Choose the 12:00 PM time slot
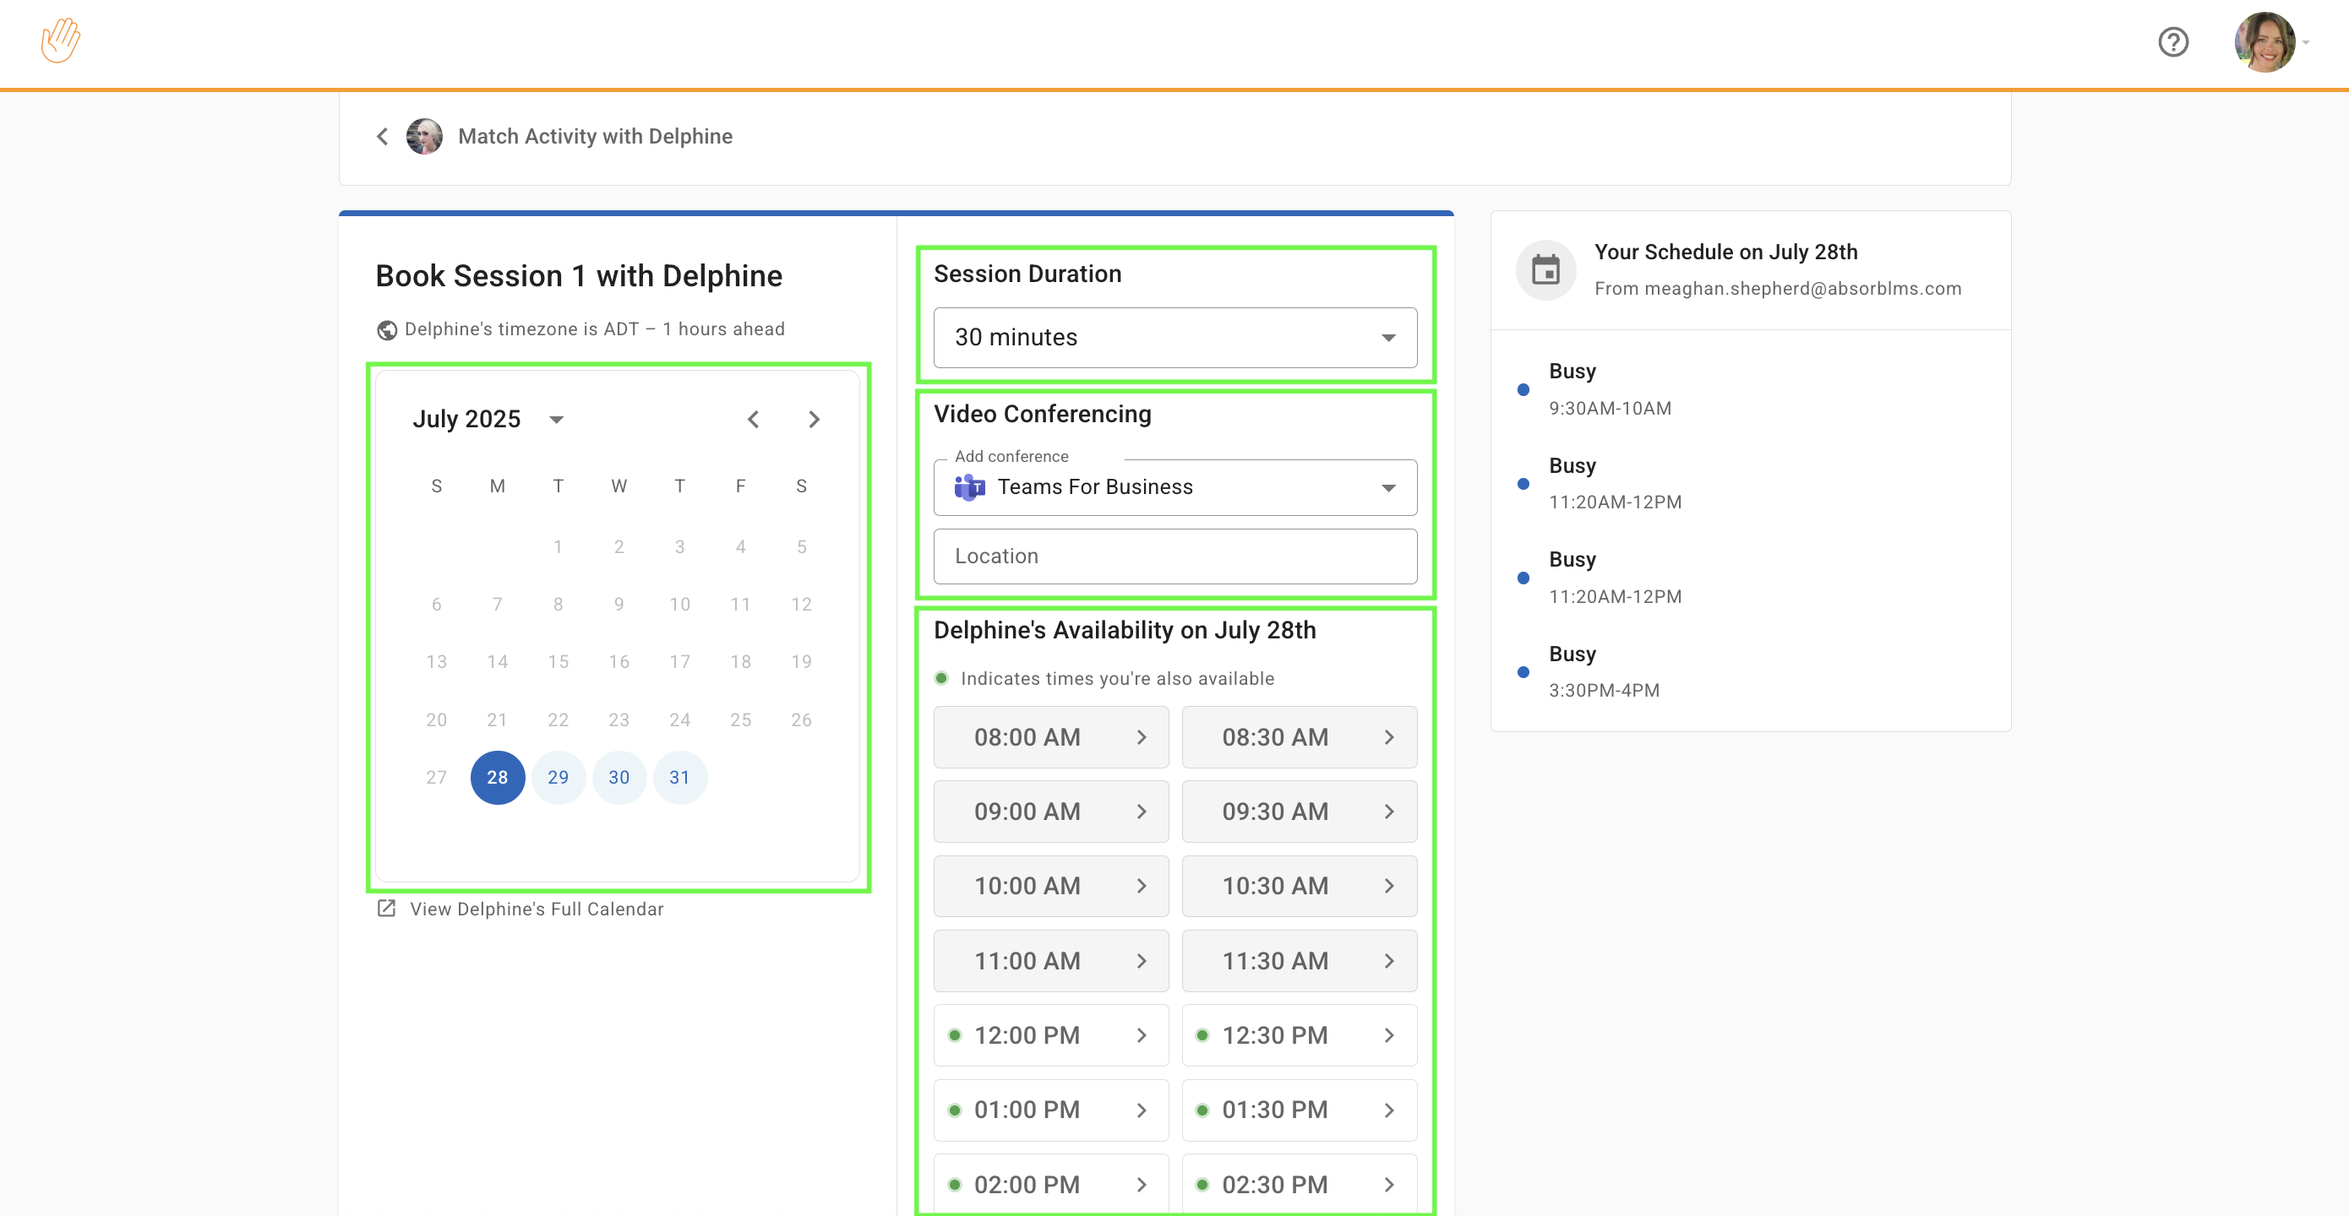 tap(1050, 1035)
